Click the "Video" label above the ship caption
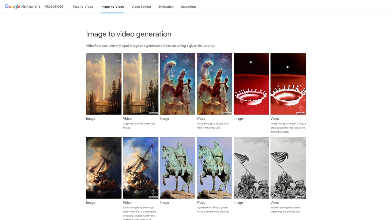The image size is (392, 220). pos(127,203)
